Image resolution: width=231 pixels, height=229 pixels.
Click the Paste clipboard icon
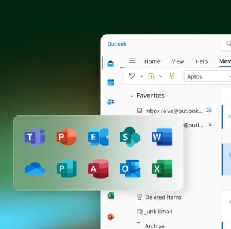(152, 76)
